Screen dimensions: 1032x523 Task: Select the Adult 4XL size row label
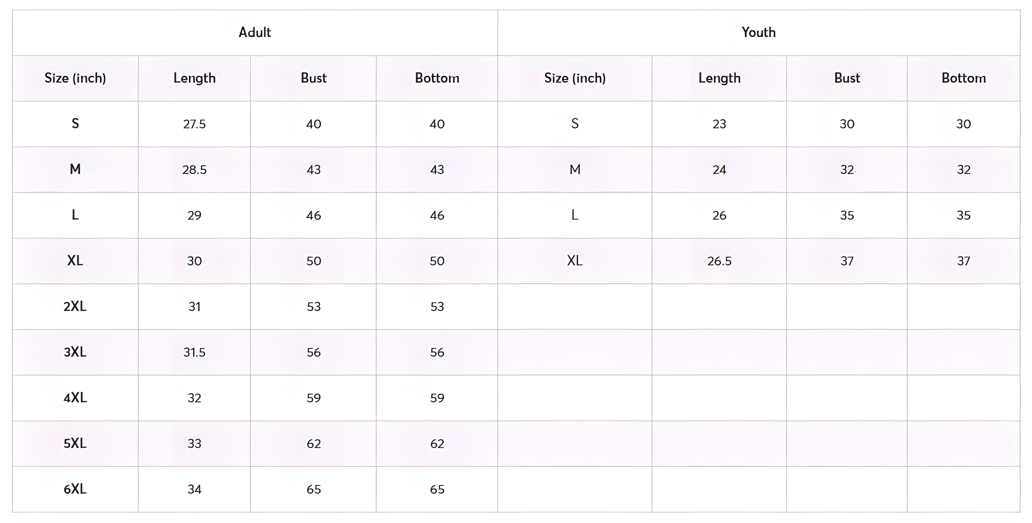coord(75,398)
